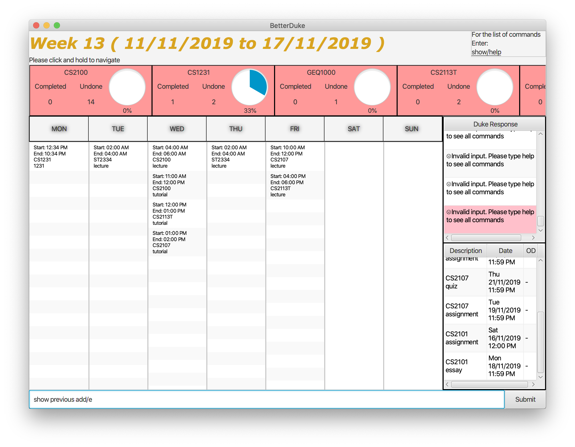575x447 pixels.
Task: Click the command input text field
Action: (x=267, y=399)
